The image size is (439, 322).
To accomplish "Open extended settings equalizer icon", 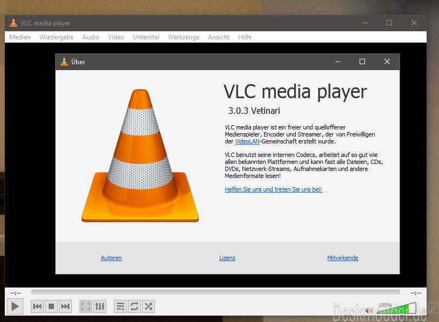I will (x=100, y=306).
